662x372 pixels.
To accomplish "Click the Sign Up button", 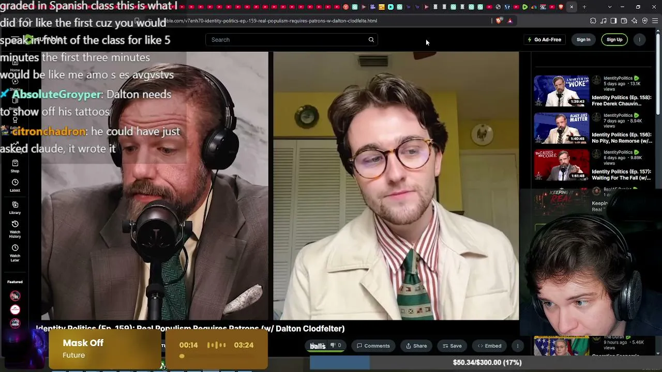I will (x=614, y=40).
